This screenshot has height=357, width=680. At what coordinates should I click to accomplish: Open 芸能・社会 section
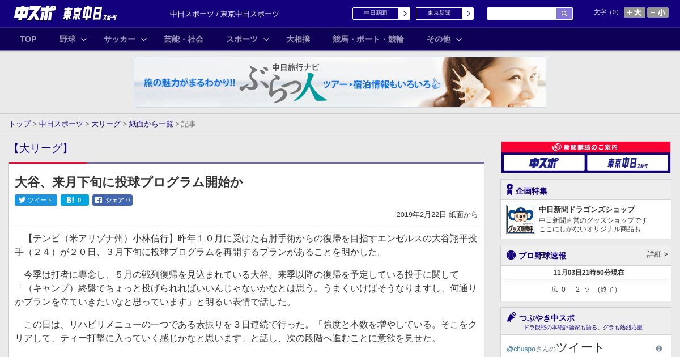[184, 39]
